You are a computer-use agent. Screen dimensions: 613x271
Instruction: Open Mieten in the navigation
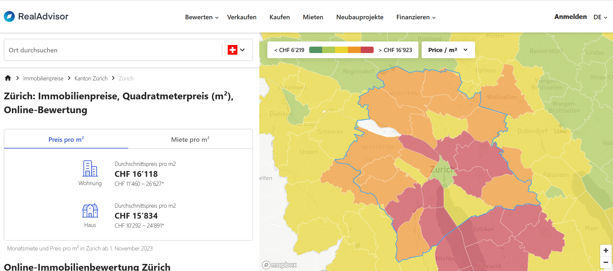click(313, 17)
